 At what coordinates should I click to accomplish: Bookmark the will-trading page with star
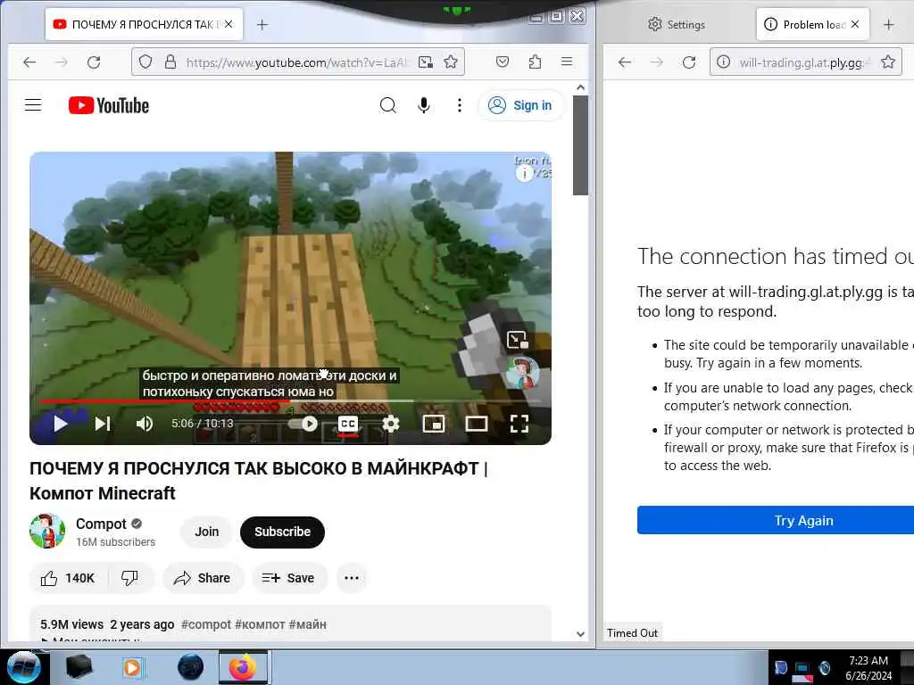coord(888,62)
